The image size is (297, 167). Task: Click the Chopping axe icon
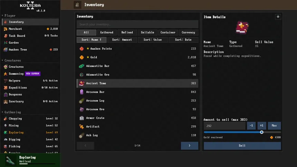[6, 119]
